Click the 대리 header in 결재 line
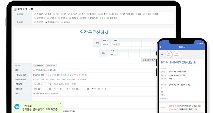The height and width of the screenshot is (113, 213). click(x=116, y=41)
